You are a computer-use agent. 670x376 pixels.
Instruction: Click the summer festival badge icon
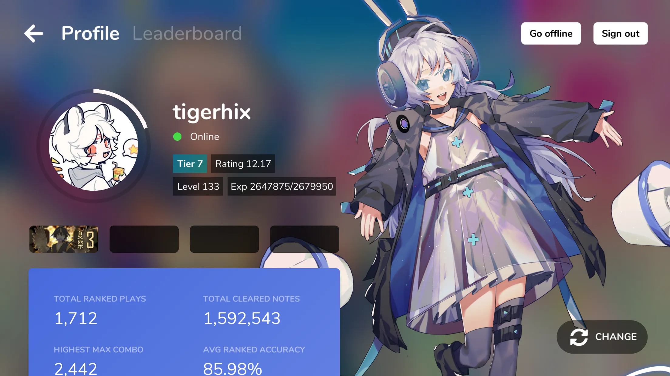(64, 238)
